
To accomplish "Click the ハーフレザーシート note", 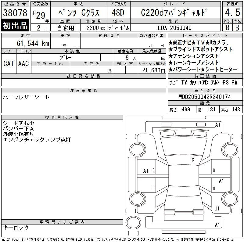I will coord(26,97).
